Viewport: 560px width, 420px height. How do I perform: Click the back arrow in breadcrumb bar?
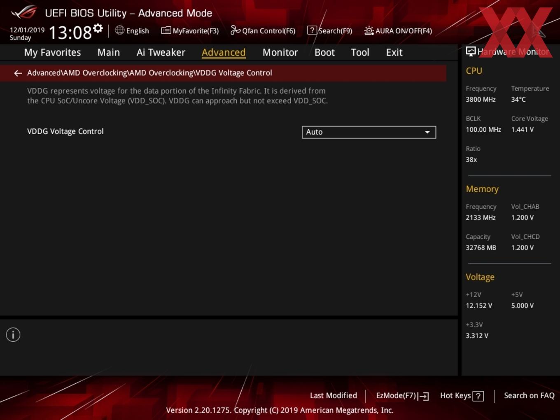pyautogui.click(x=18, y=73)
